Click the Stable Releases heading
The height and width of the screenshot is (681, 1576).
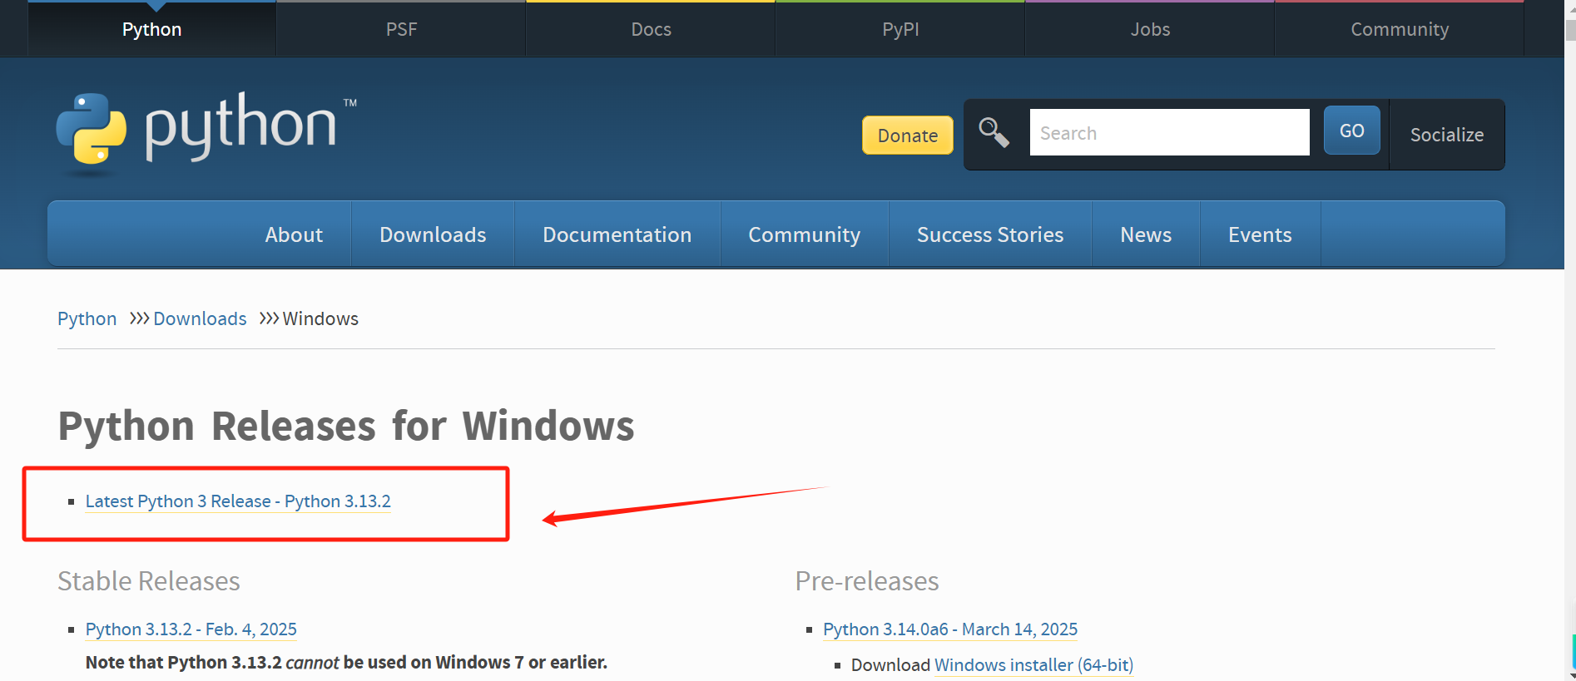click(x=149, y=580)
